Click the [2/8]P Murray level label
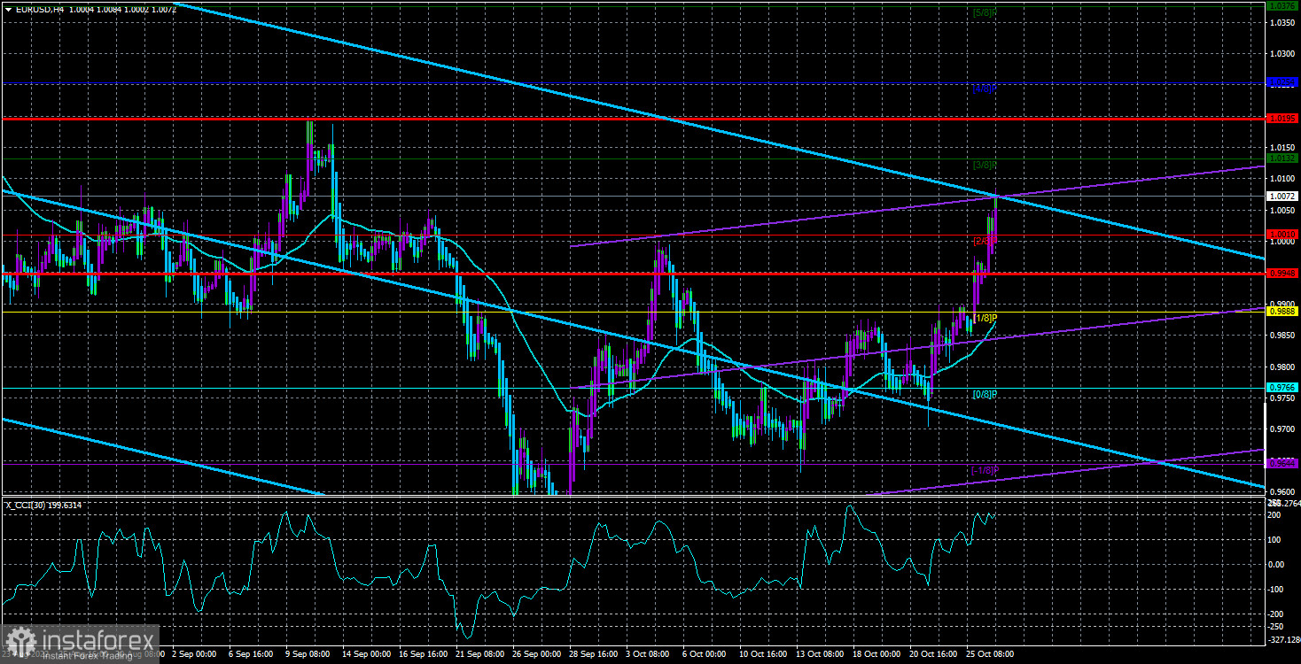 [x=986, y=241]
